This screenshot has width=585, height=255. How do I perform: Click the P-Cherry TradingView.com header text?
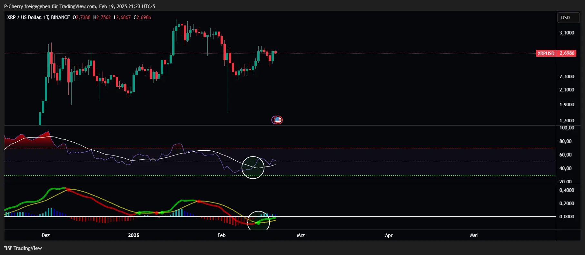pos(79,6)
